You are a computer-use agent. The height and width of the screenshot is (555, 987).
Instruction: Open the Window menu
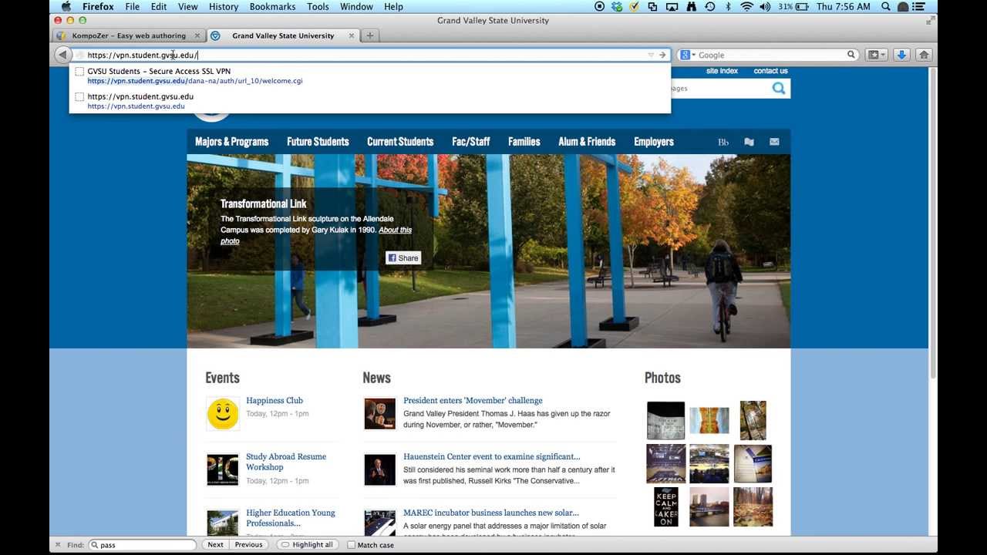pos(356,6)
